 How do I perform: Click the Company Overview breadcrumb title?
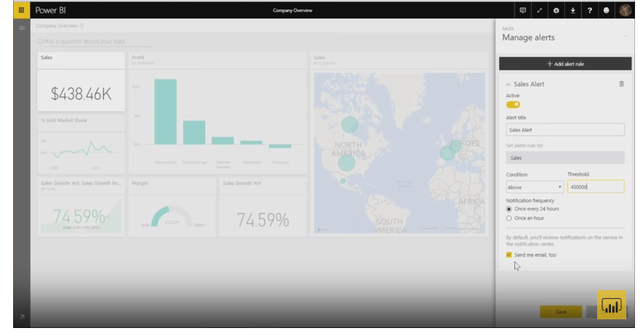pyautogui.click(x=57, y=25)
